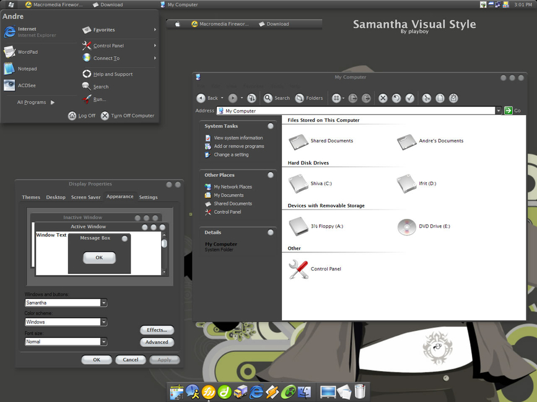Open the Color scheme dropdown

click(104, 322)
